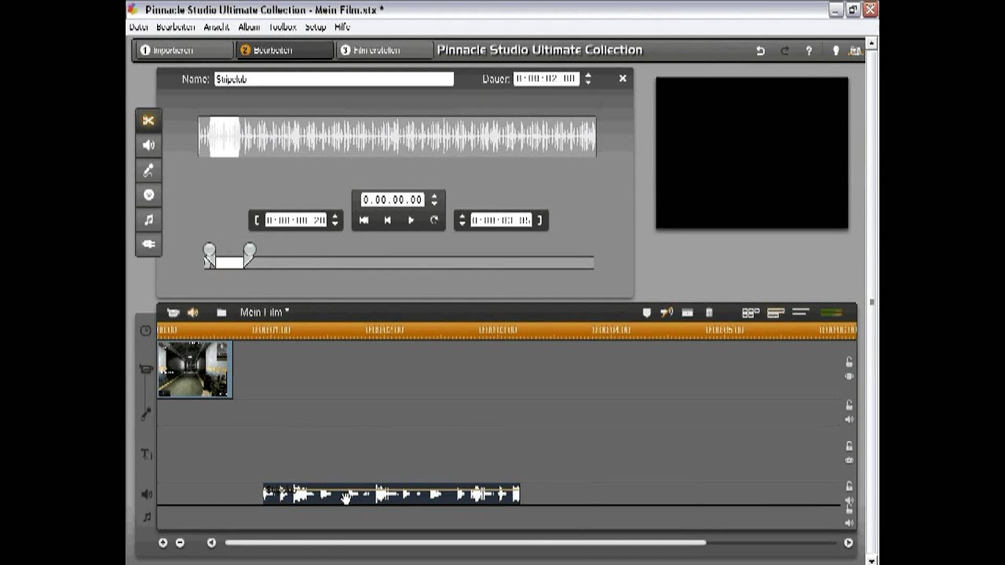Viewport: 1005px width, 565px height.
Task: Mute the music track speaker toggle
Action: point(849,523)
